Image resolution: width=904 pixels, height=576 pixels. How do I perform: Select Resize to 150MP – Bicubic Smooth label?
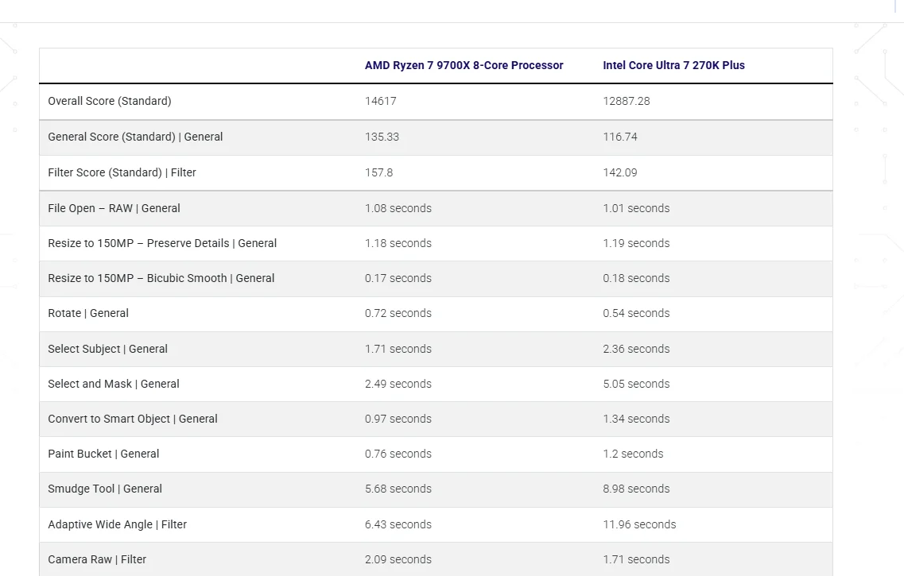coord(161,278)
